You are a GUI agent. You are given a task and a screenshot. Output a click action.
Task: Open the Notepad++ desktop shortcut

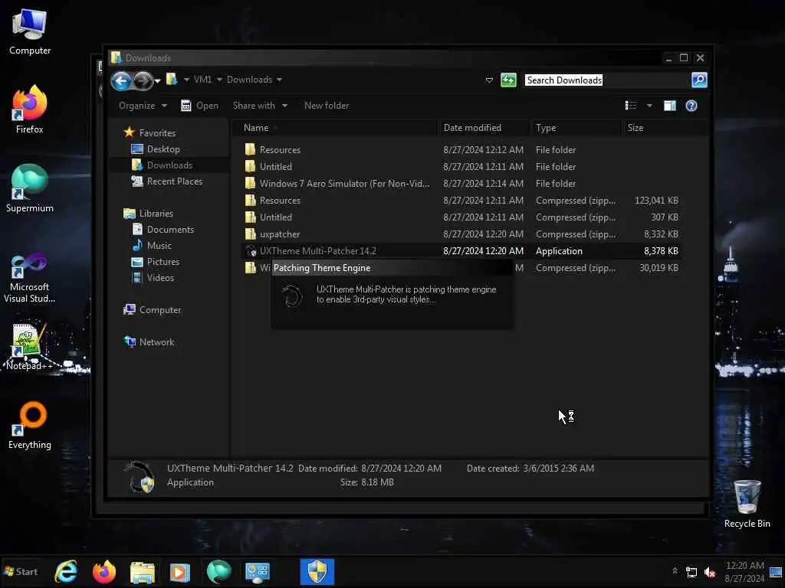(30, 347)
